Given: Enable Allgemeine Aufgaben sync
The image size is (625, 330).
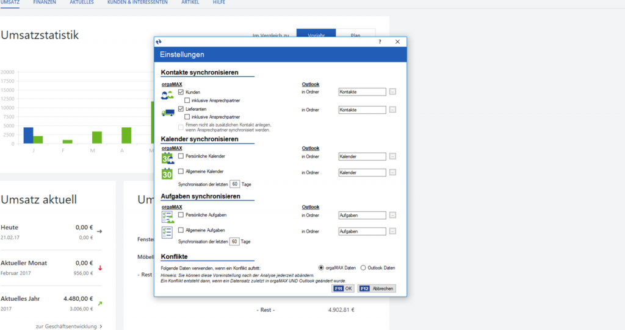Looking at the screenshot, I should 181,230.
